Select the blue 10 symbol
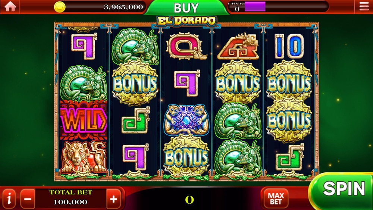This screenshot has height=210, width=373. click(289, 46)
